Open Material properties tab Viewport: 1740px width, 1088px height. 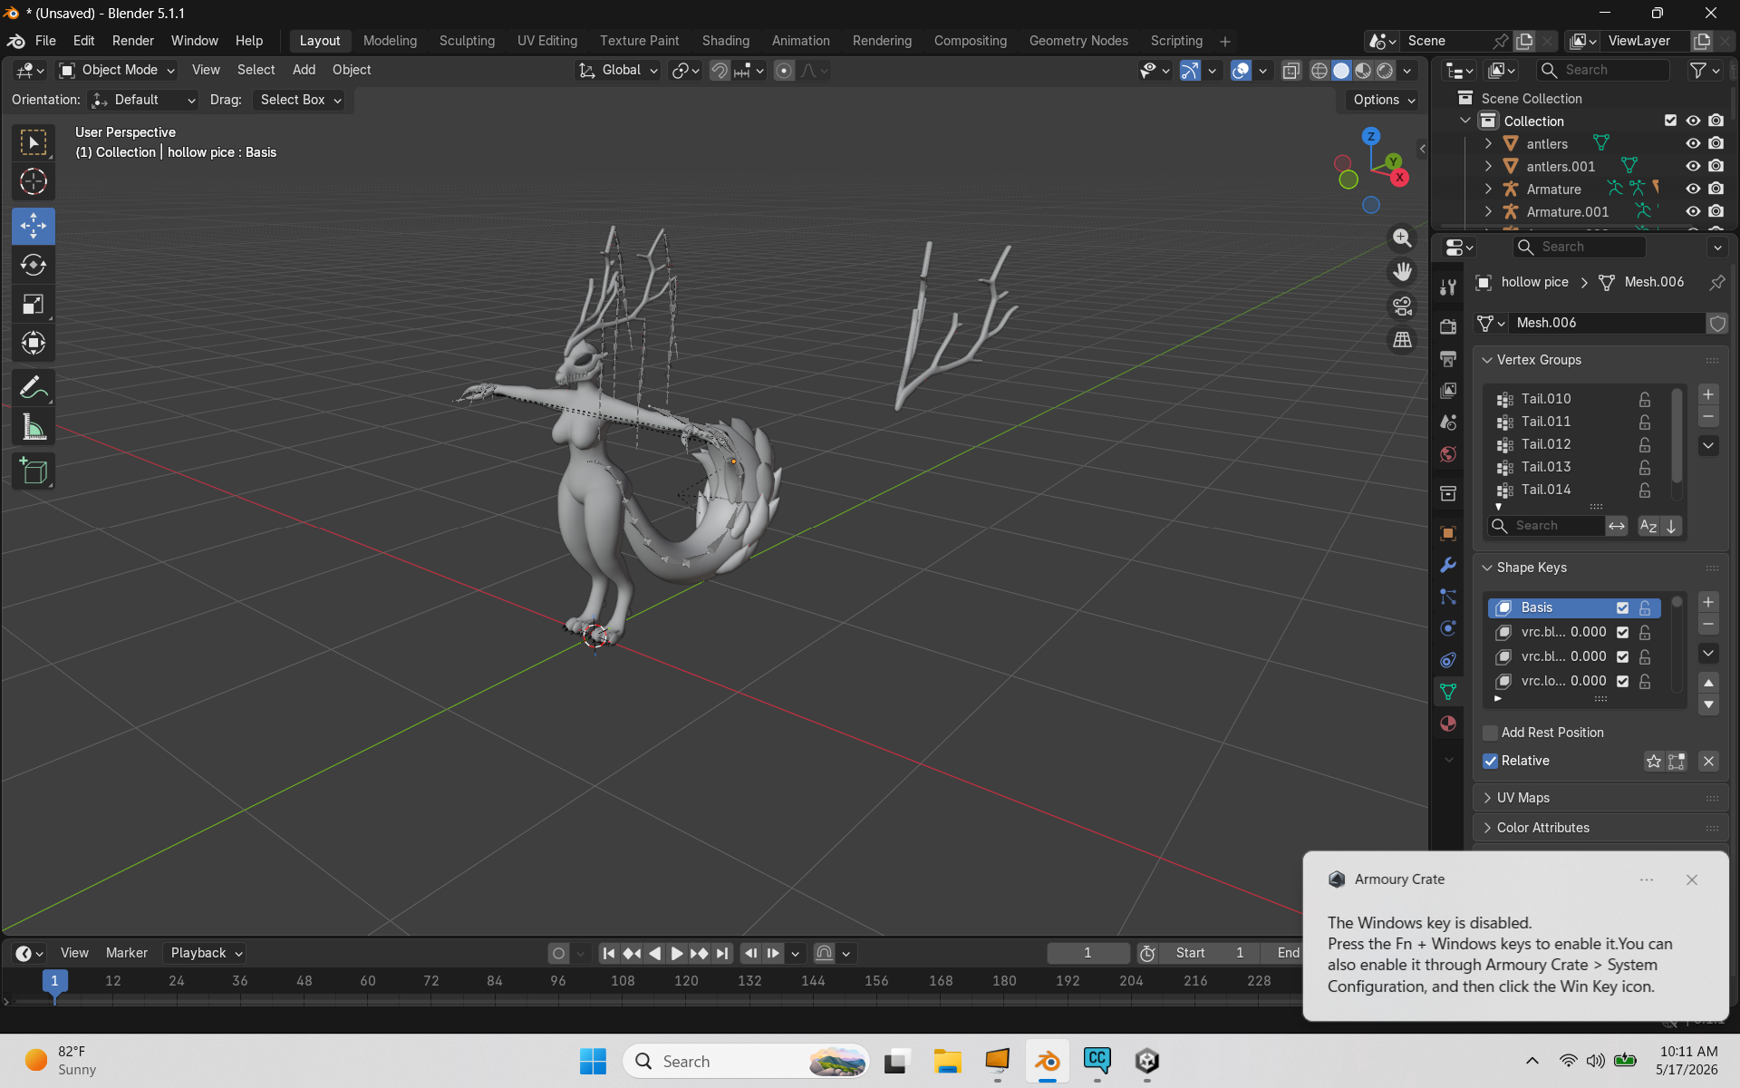[x=1448, y=724]
